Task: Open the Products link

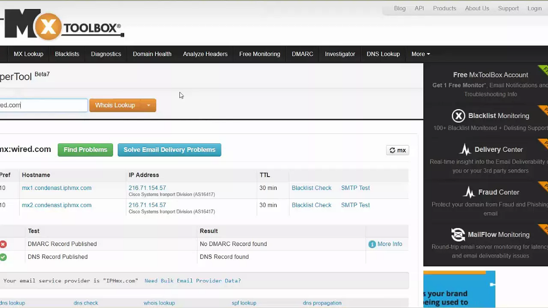Action: pyautogui.click(x=444, y=8)
